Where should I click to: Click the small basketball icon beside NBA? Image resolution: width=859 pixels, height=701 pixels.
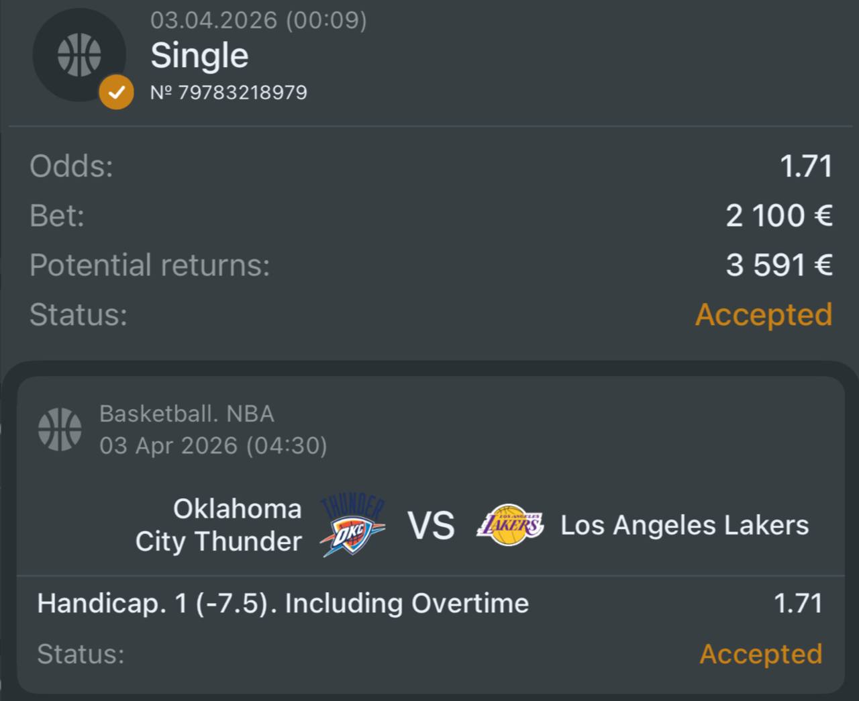tap(60, 428)
